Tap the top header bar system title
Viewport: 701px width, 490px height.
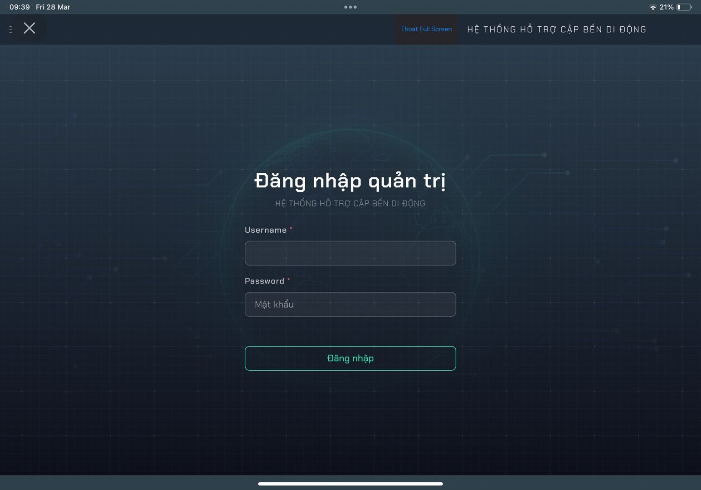tap(556, 29)
